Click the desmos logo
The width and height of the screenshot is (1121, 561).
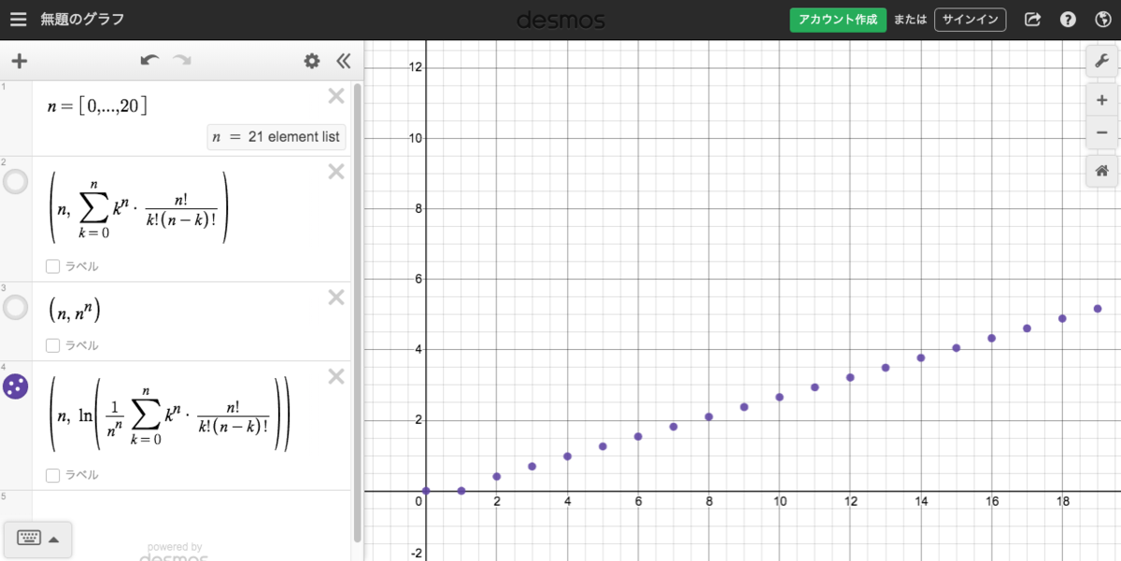[x=560, y=20]
